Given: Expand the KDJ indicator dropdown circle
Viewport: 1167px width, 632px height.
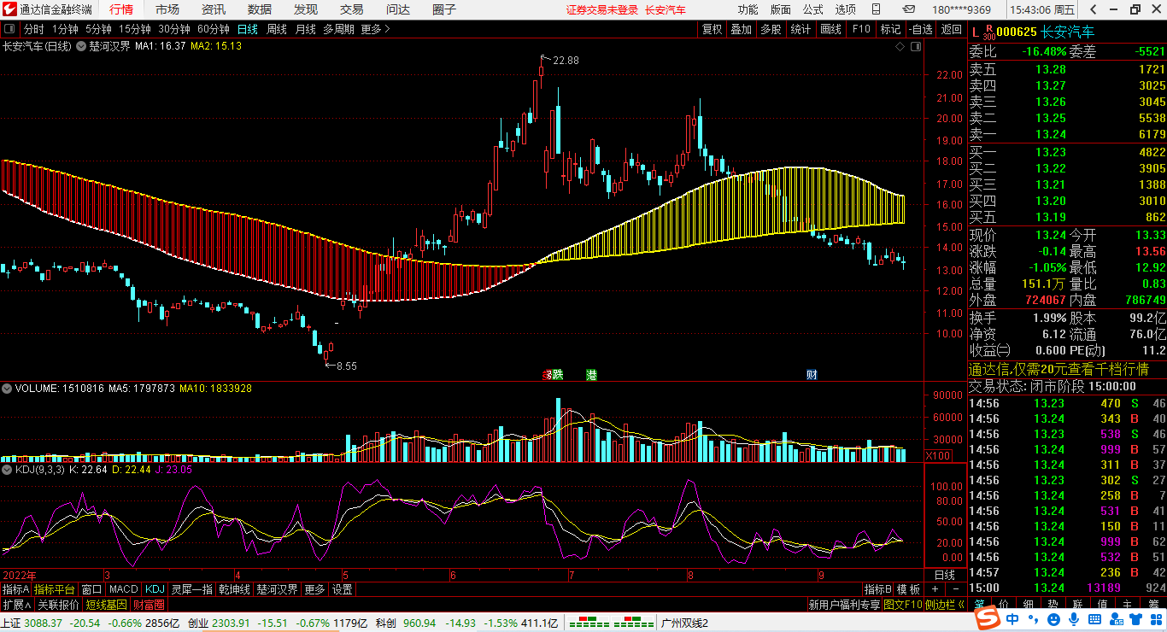Looking at the screenshot, I should pos(7,469).
